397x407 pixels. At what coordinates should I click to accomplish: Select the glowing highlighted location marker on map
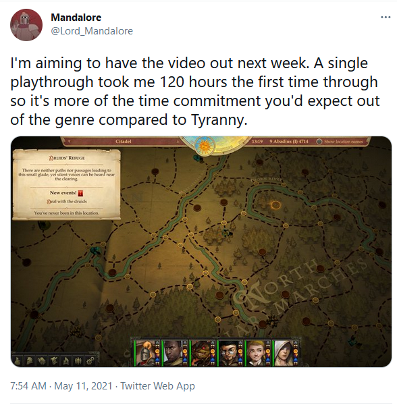(x=275, y=205)
